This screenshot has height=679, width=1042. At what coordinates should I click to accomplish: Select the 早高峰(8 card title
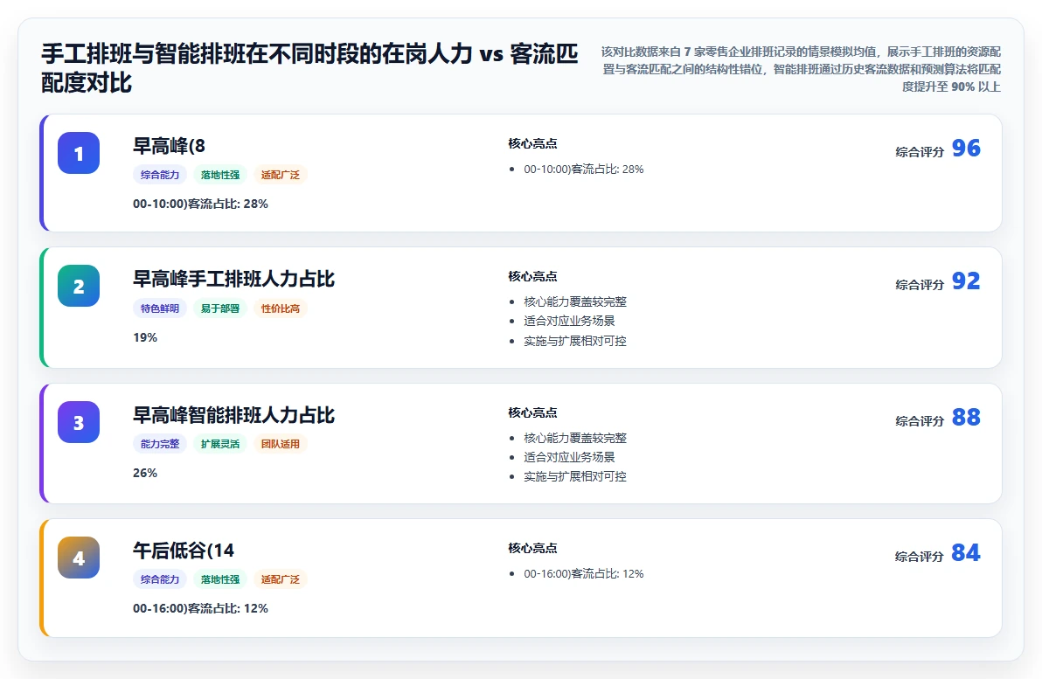pyautogui.click(x=169, y=145)
